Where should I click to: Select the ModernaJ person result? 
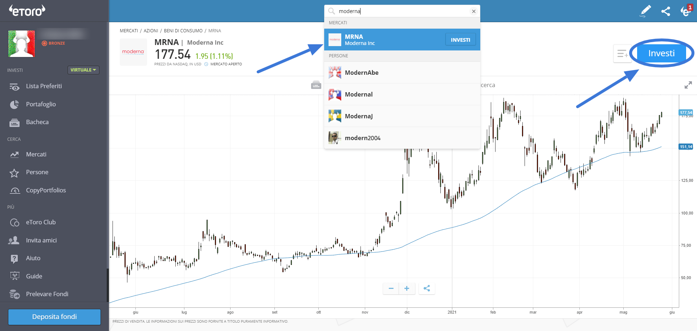coord(402,116)
